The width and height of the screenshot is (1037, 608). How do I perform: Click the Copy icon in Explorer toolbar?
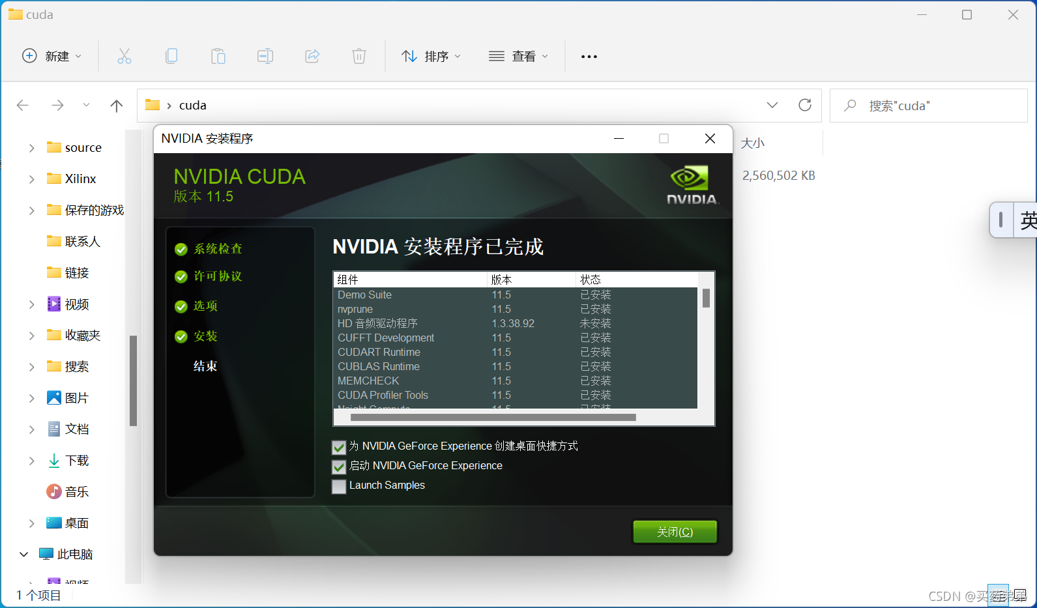[x=171, y=57]
